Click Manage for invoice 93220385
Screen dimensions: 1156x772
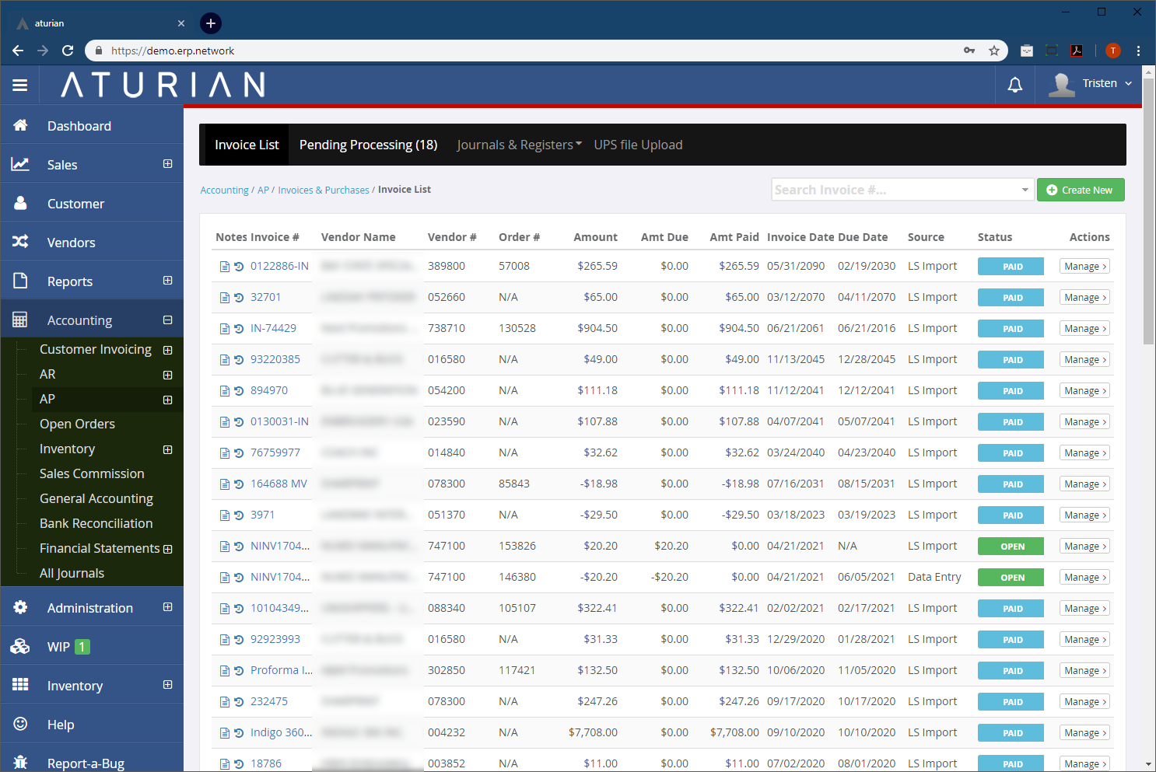point(1084,360)
